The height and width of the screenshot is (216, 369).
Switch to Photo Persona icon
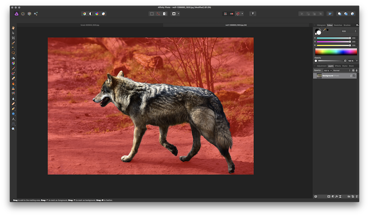pos(16,13)
